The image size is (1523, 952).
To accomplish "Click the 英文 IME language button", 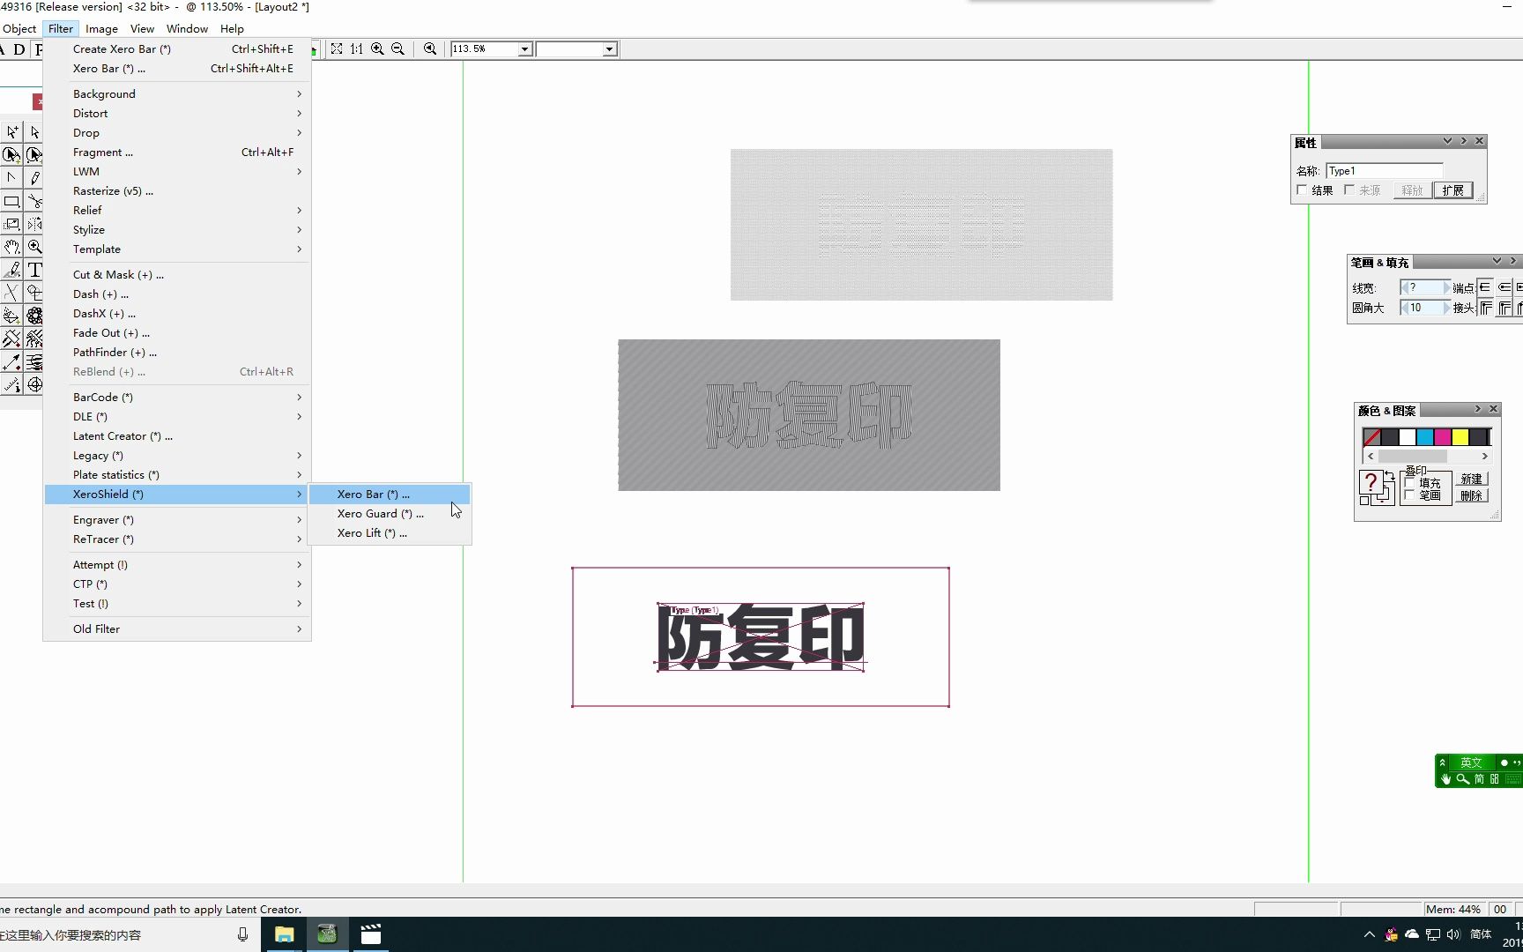I will tap(1471, 762).
